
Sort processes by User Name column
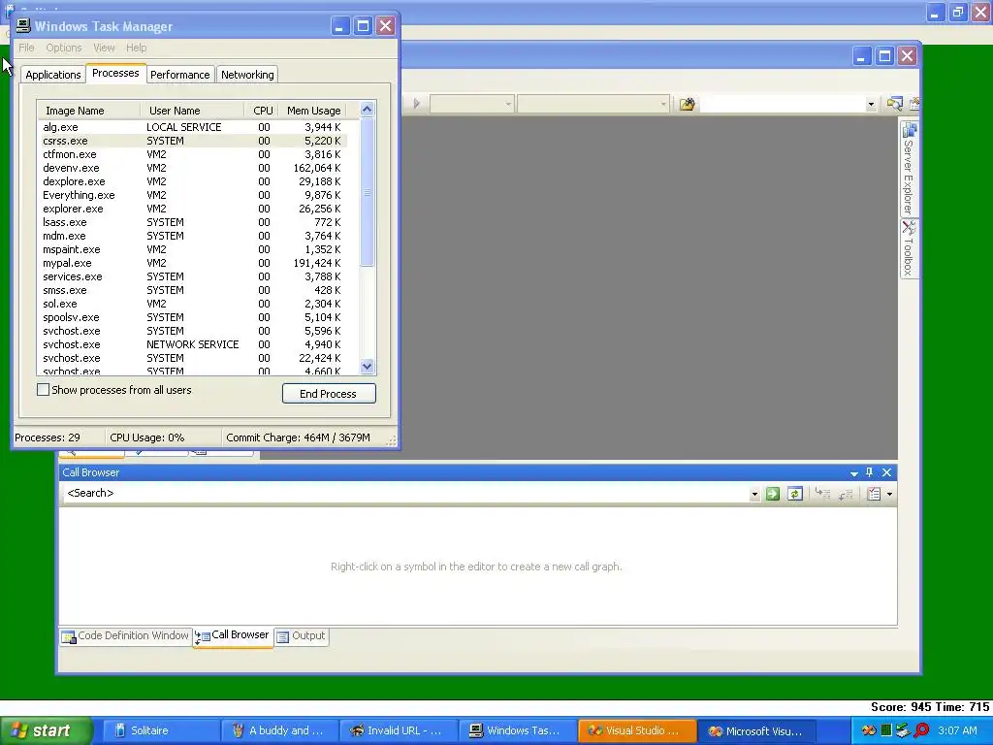(x=192, y=111)
